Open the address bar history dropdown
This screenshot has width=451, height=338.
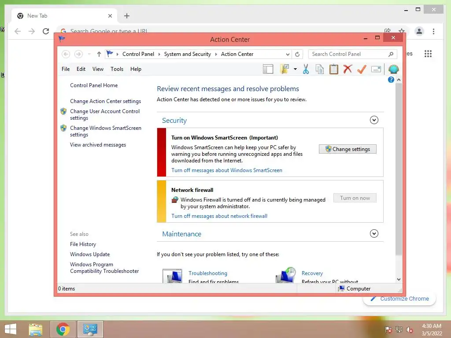point(288,54)
